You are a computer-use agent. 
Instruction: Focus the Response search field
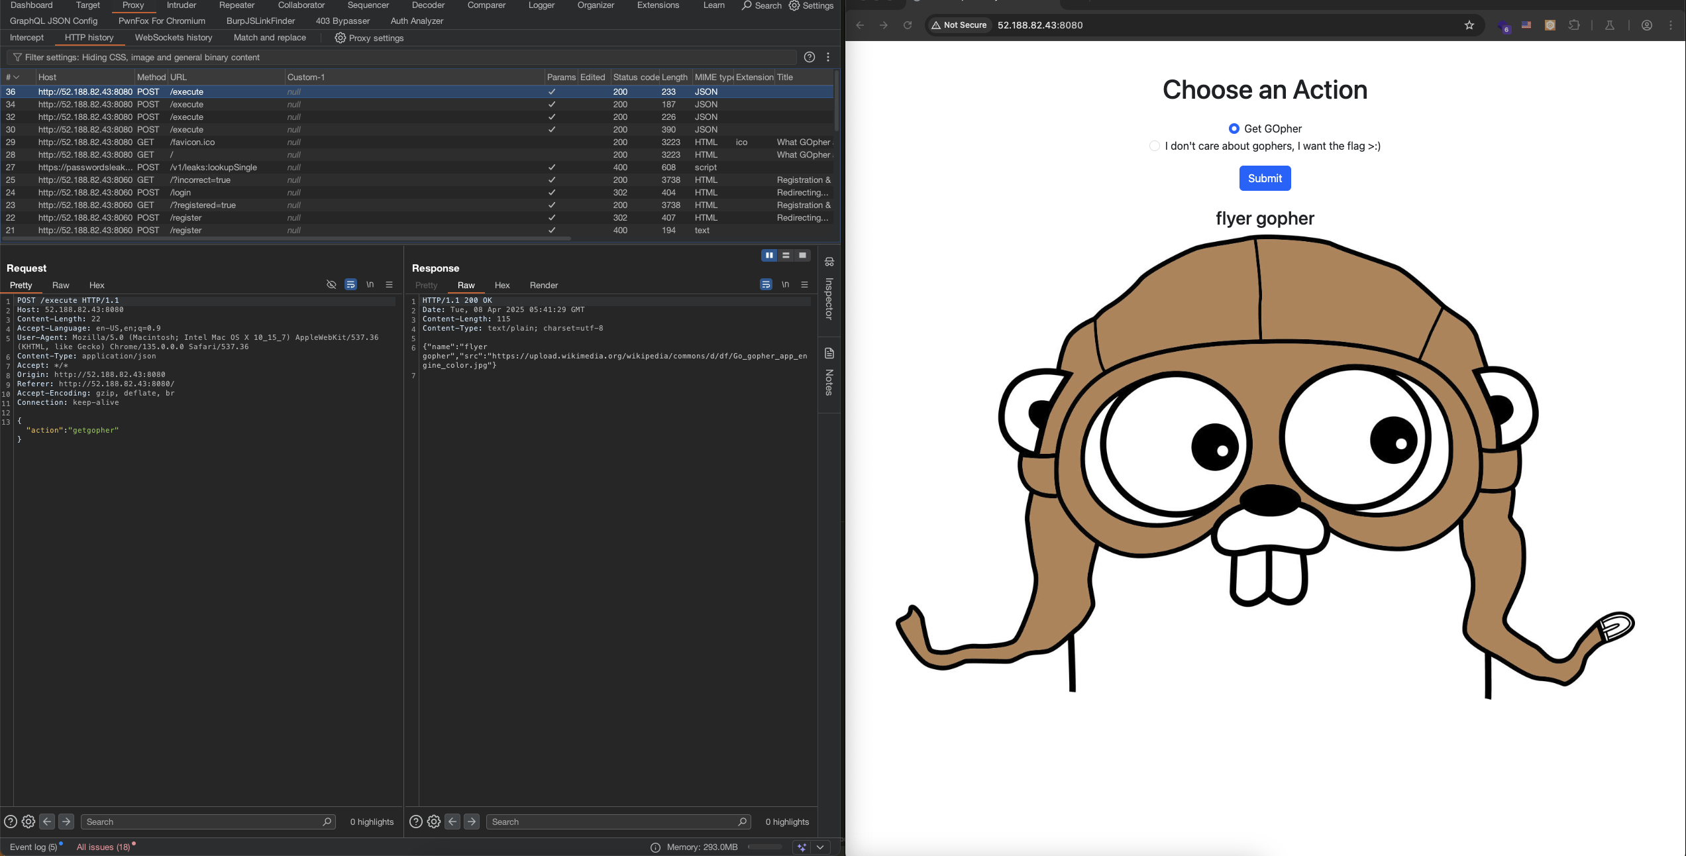click(618, 822)
